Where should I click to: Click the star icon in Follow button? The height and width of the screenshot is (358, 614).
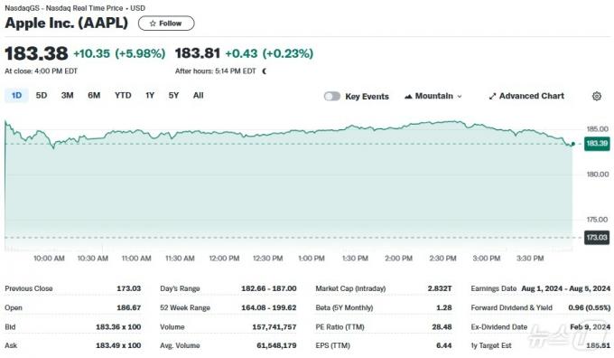[153, 24]
